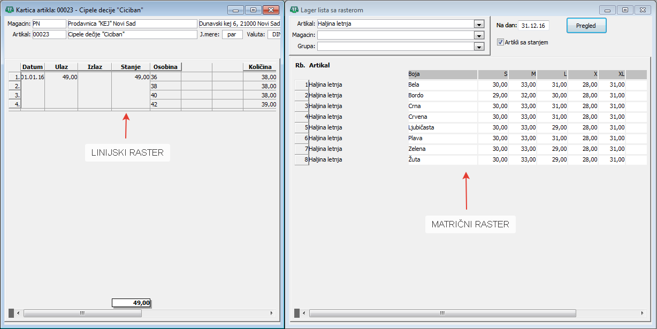This screenshot has height=329, width=657.
Task: Maximize the Lager lista window
Action: (x=624, y=10)
